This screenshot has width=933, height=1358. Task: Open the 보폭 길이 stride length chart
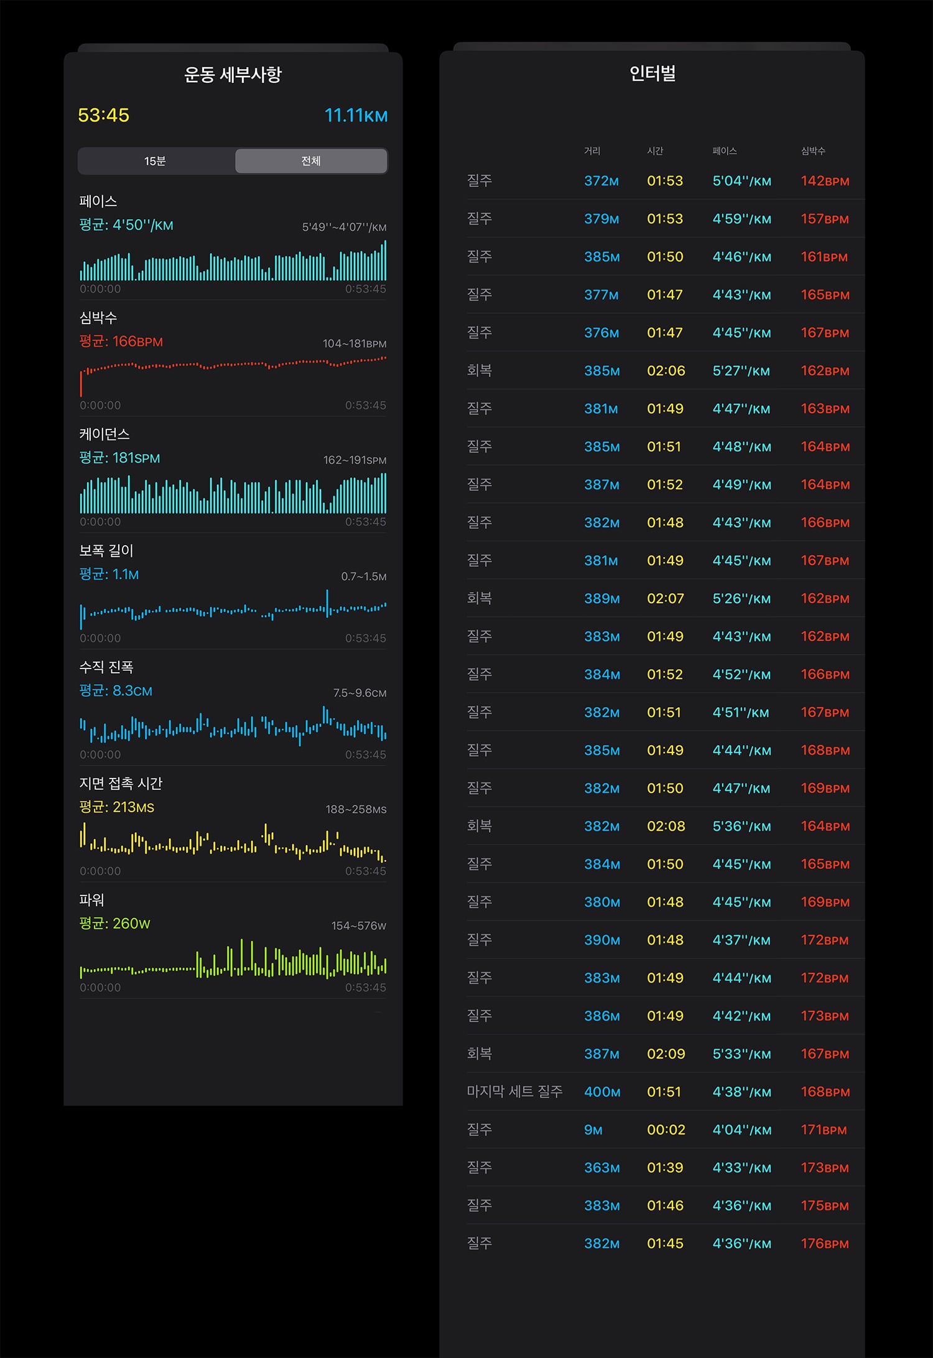233,609
